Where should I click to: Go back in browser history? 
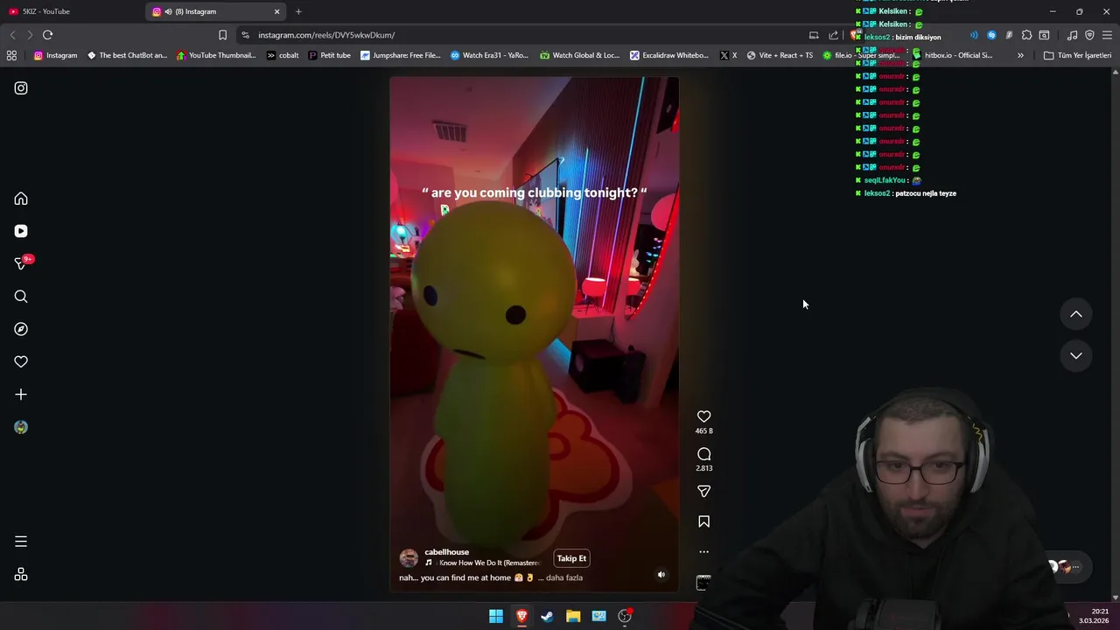[12, 35]
